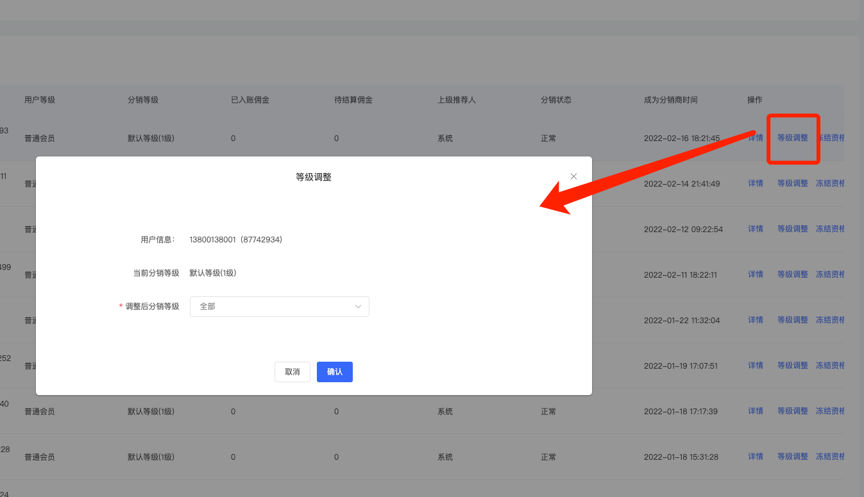Click 等级调整 for the 2022-01-18 15:31:28 row
The height and width of the screenshot is (497, 864).
click(792, 457)
